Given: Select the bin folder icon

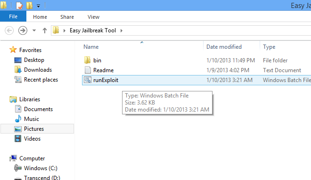Looking at the screenshot, I should 87,60.
